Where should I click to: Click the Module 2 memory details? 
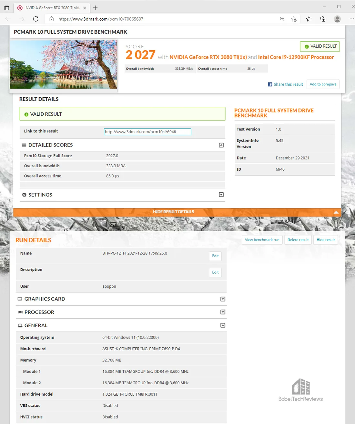(145, 383)
